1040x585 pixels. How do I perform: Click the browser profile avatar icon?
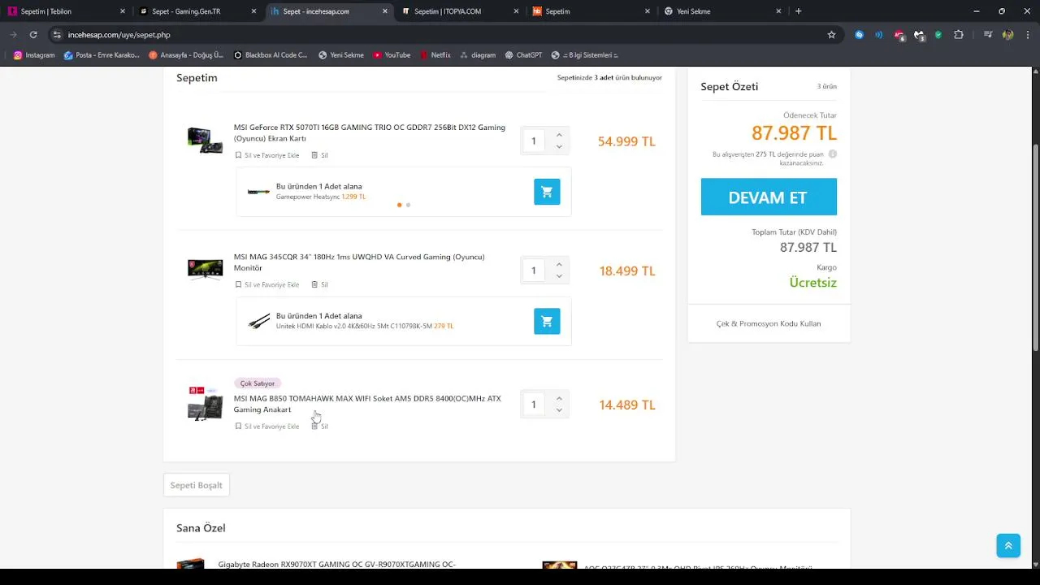tap(1008, 35)
